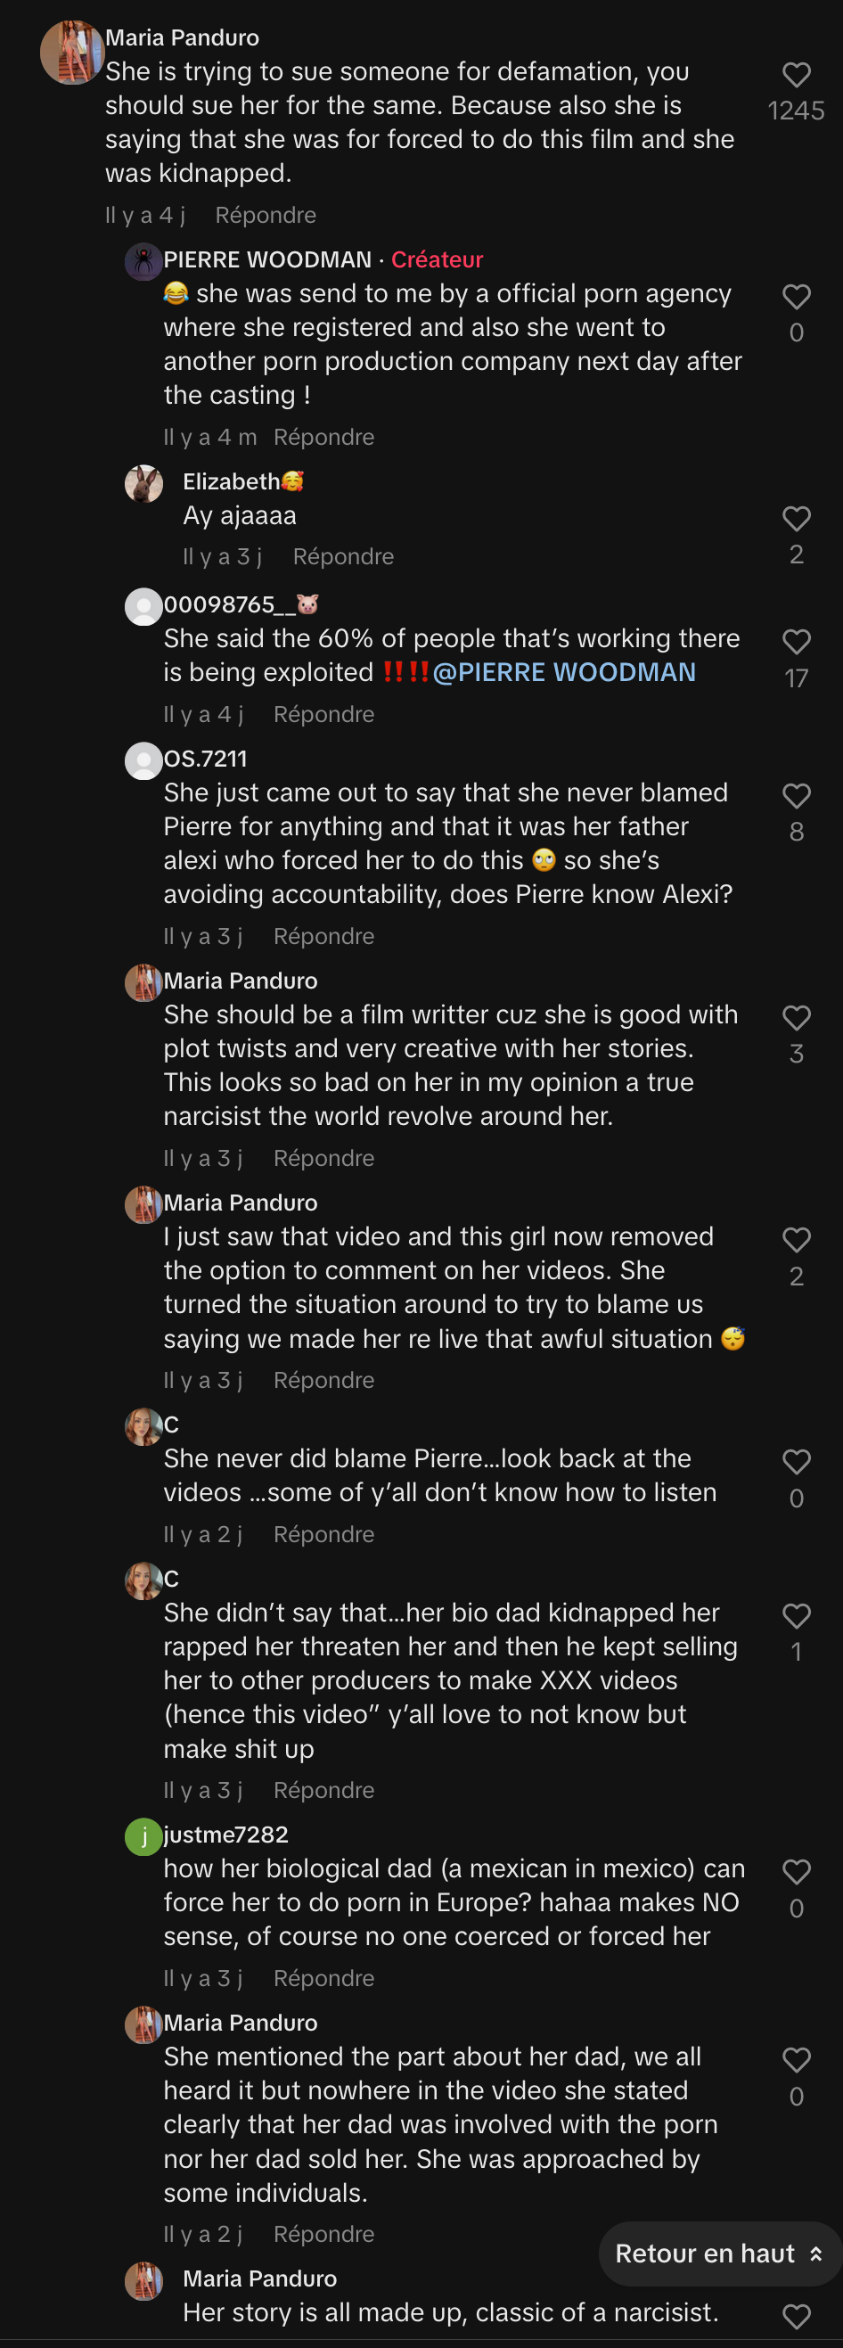Viewport: 843px width, 2348px height.
Task: Open the @PIERRE WOODMAN mention link
Action: tap(563, 673)
